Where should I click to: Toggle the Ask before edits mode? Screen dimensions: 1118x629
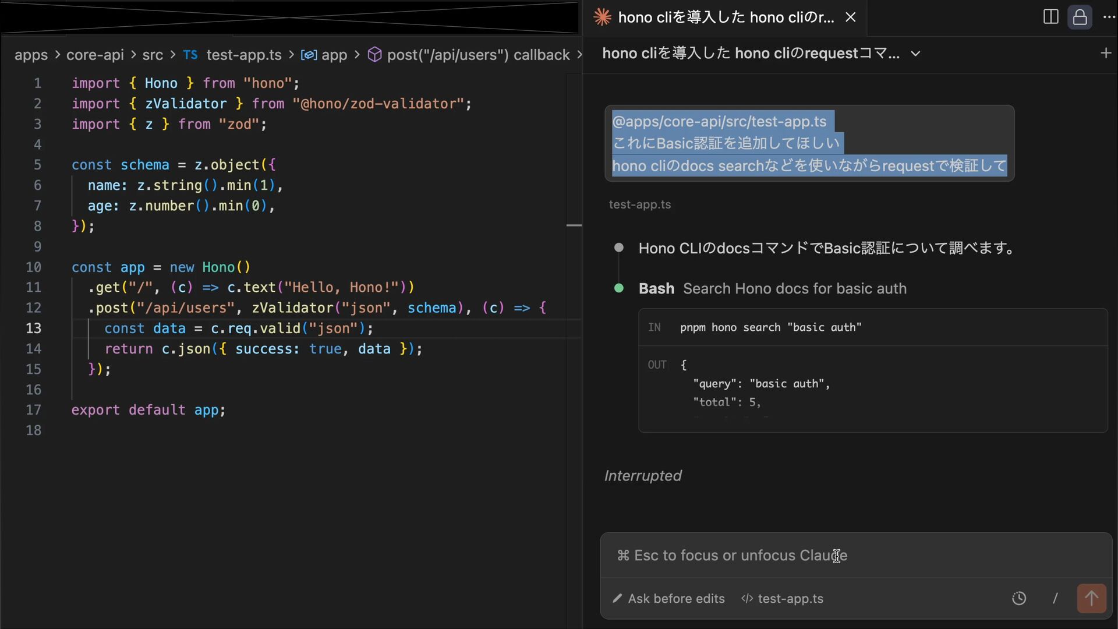668,599
